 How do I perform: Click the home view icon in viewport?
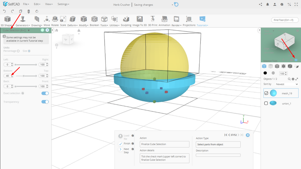pos(57,30)
